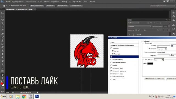The height and width of the screenshot is (99, 176).
Task: Toggle Quick Mask mode icon
Action: click(2, 88)
